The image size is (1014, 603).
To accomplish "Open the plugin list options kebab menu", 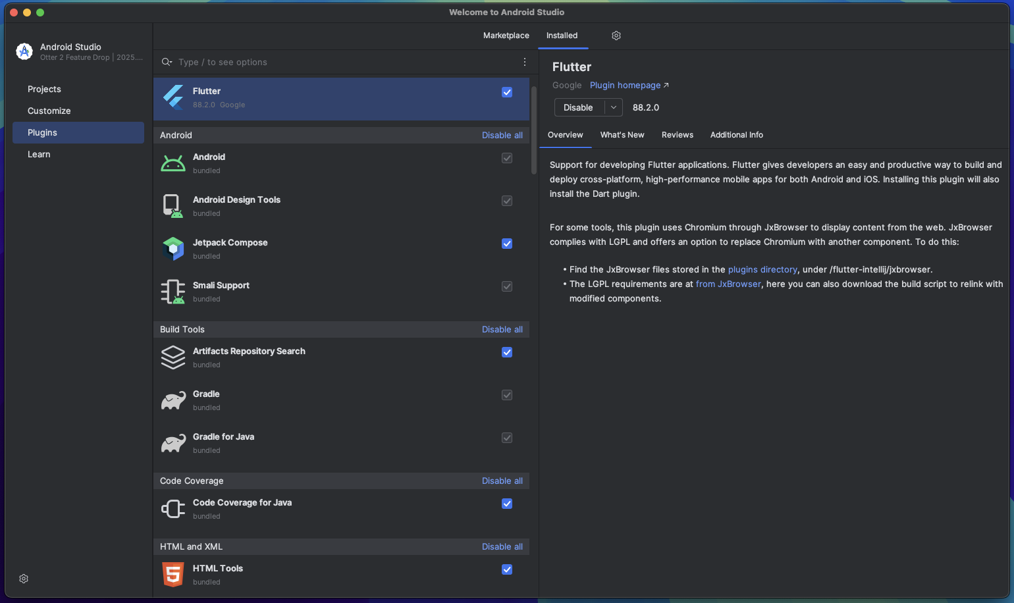I will (525, 62).
